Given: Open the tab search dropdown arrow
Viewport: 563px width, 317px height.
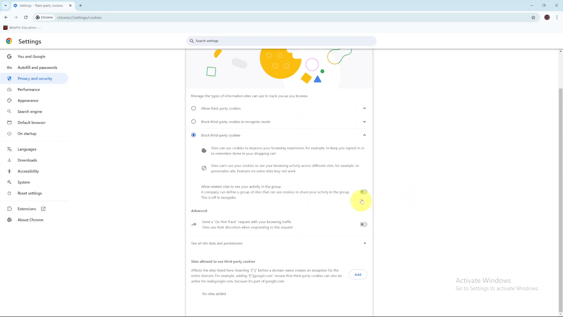Looking at the screenshot, I should (6, 6).
